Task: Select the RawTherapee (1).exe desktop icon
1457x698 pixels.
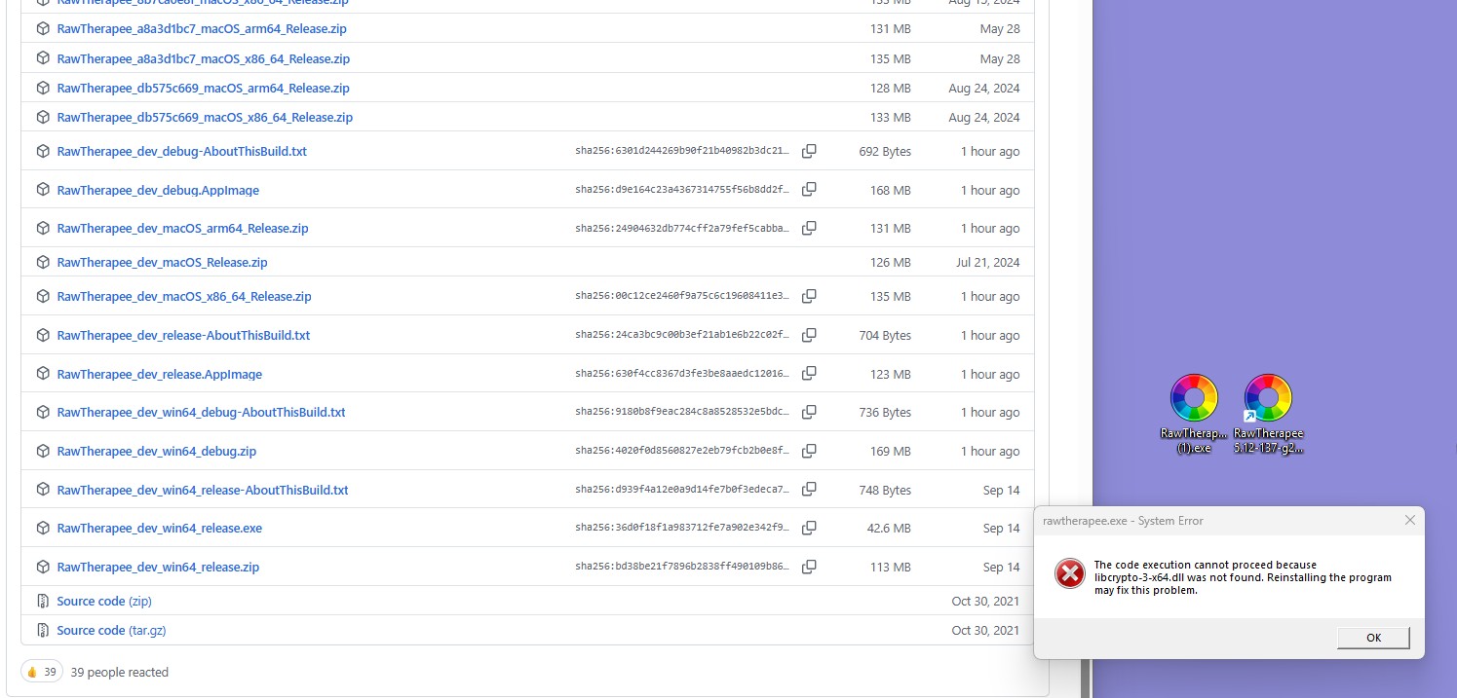Action: [1194, 415]
